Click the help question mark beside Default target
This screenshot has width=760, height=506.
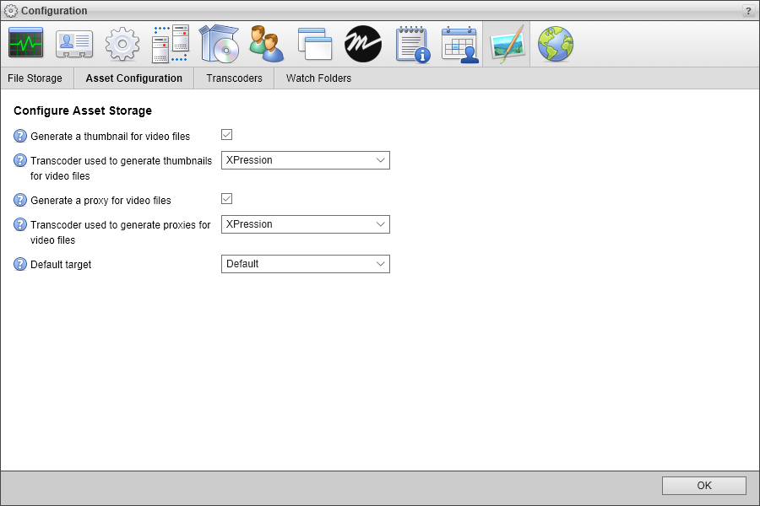point(19,264)
